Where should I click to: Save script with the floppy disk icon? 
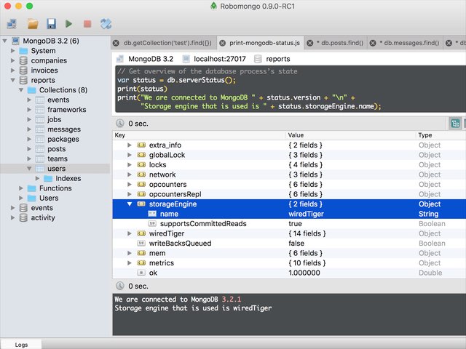click(51, 24)
